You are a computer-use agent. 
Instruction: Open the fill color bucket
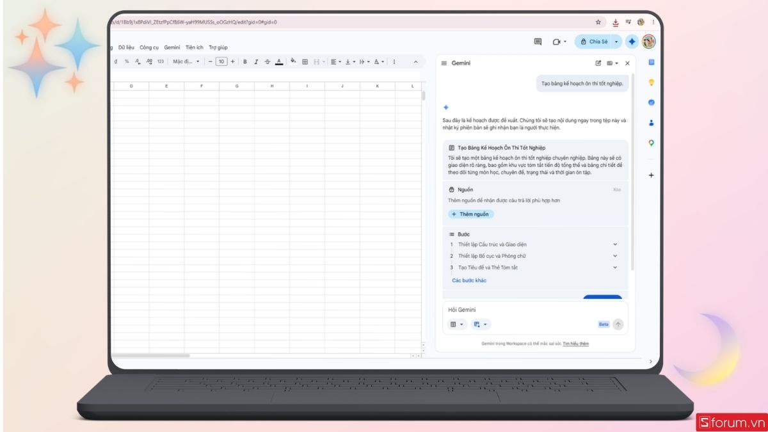293,61
